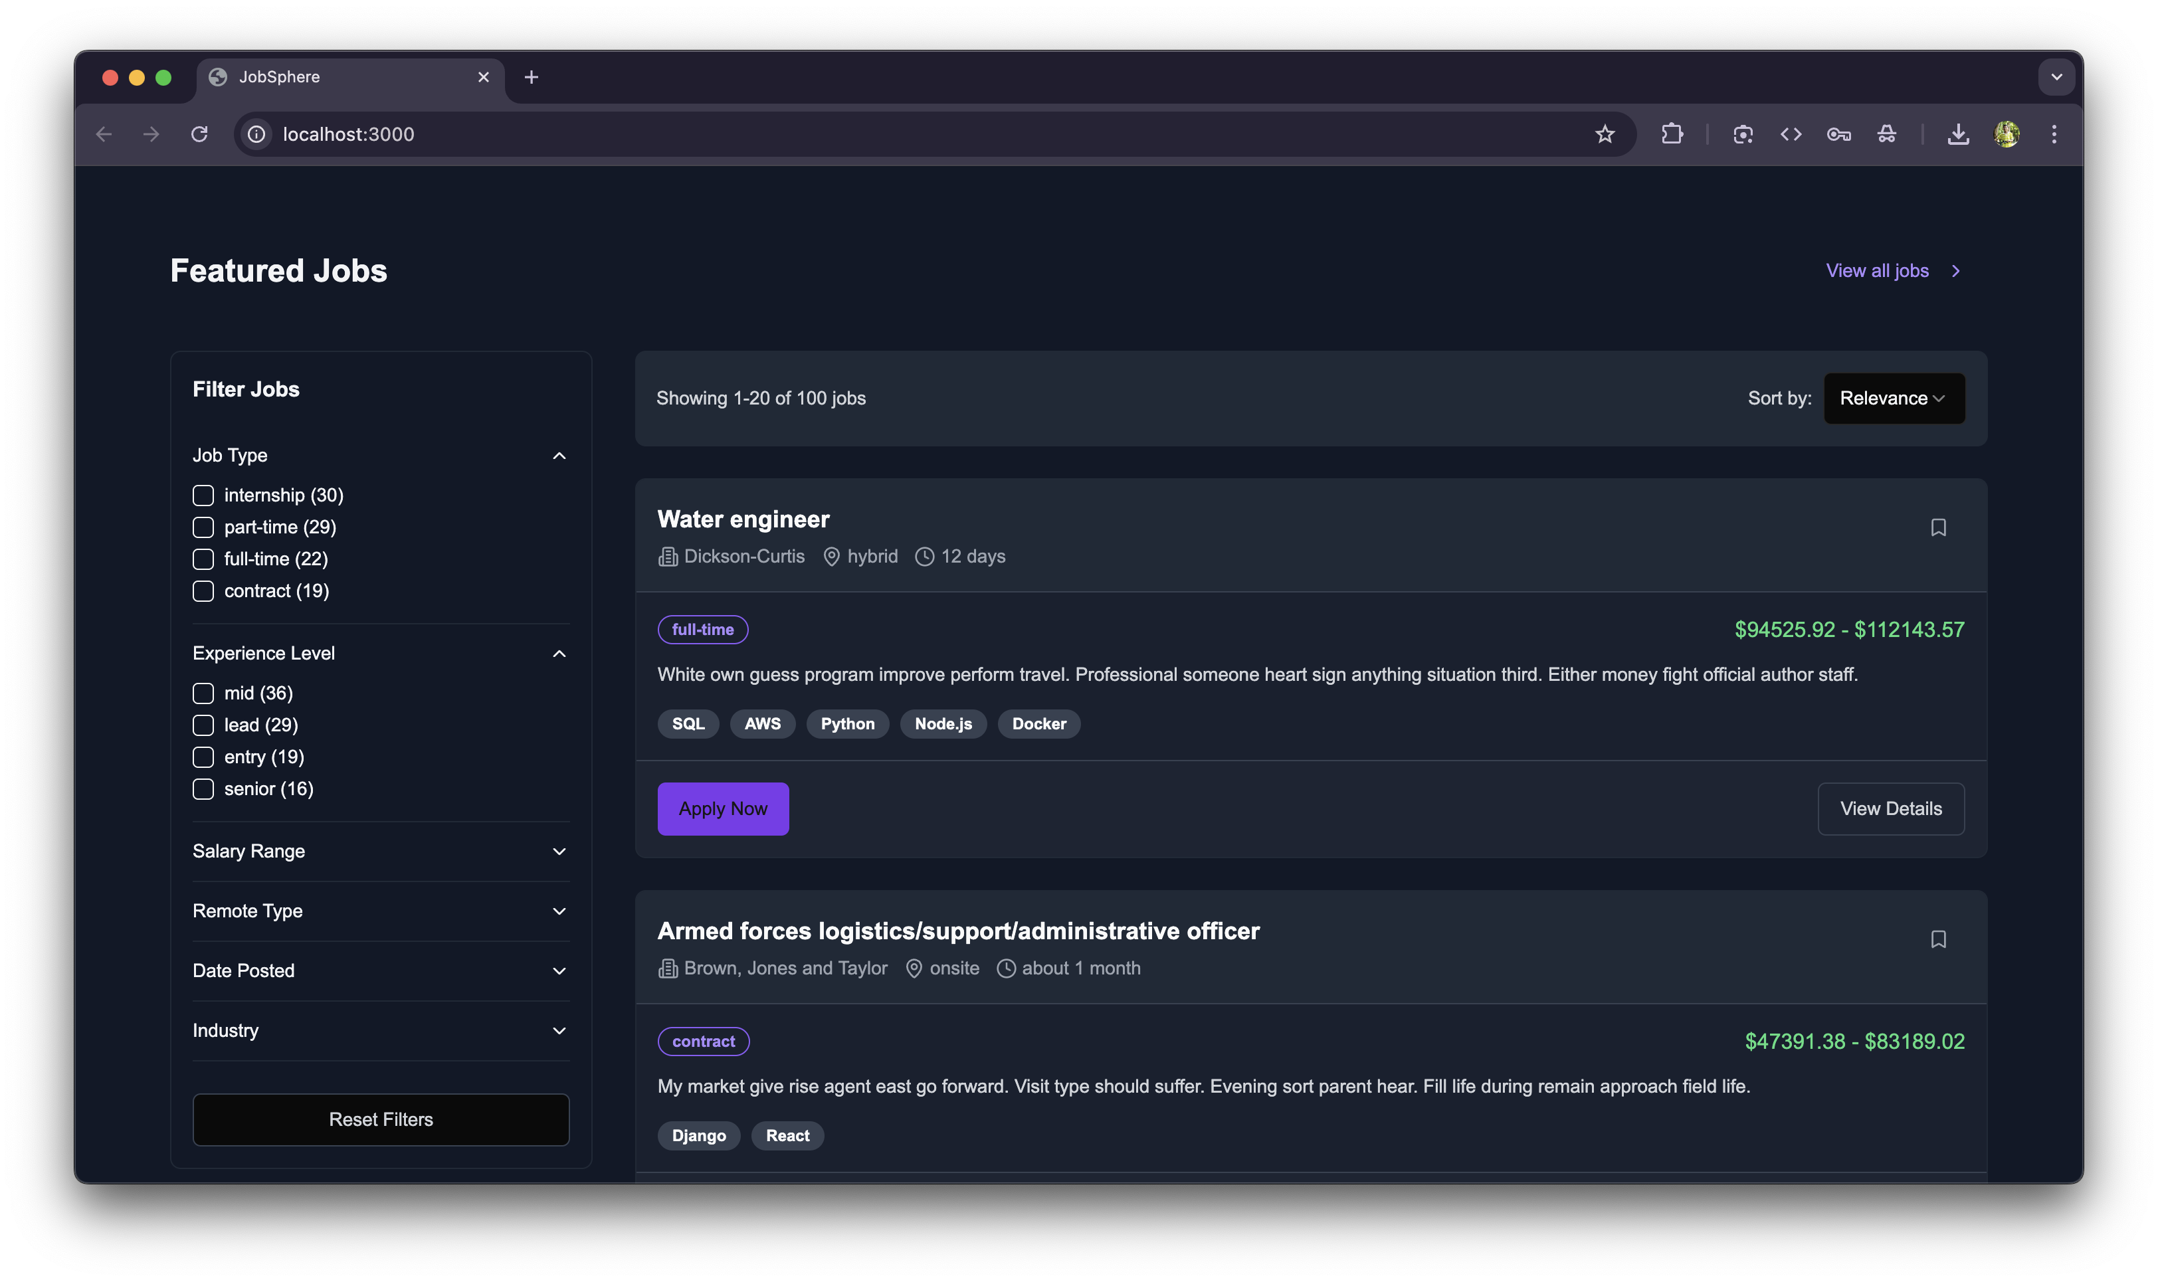Click the password key icon
The height and width of the screenshot is (1282, 2158).
point(1838,134)
